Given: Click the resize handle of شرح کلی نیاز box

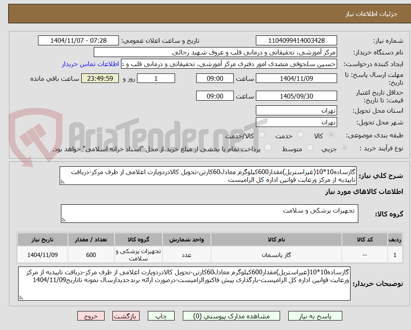Looking at the screenshot, I should (62, 182).
